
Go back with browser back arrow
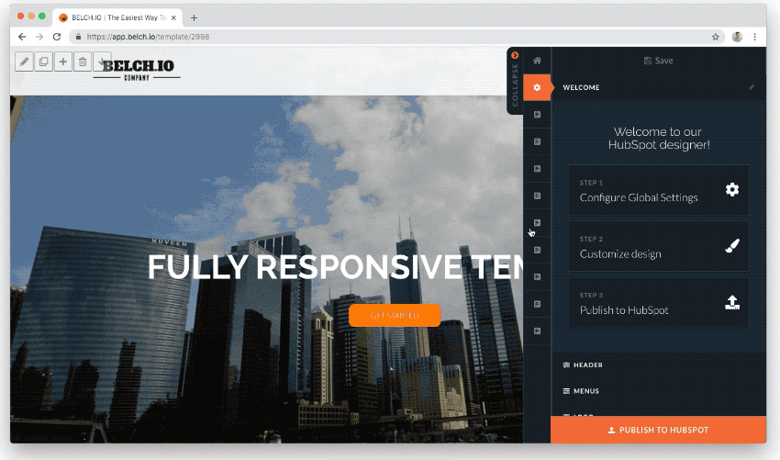22,37
